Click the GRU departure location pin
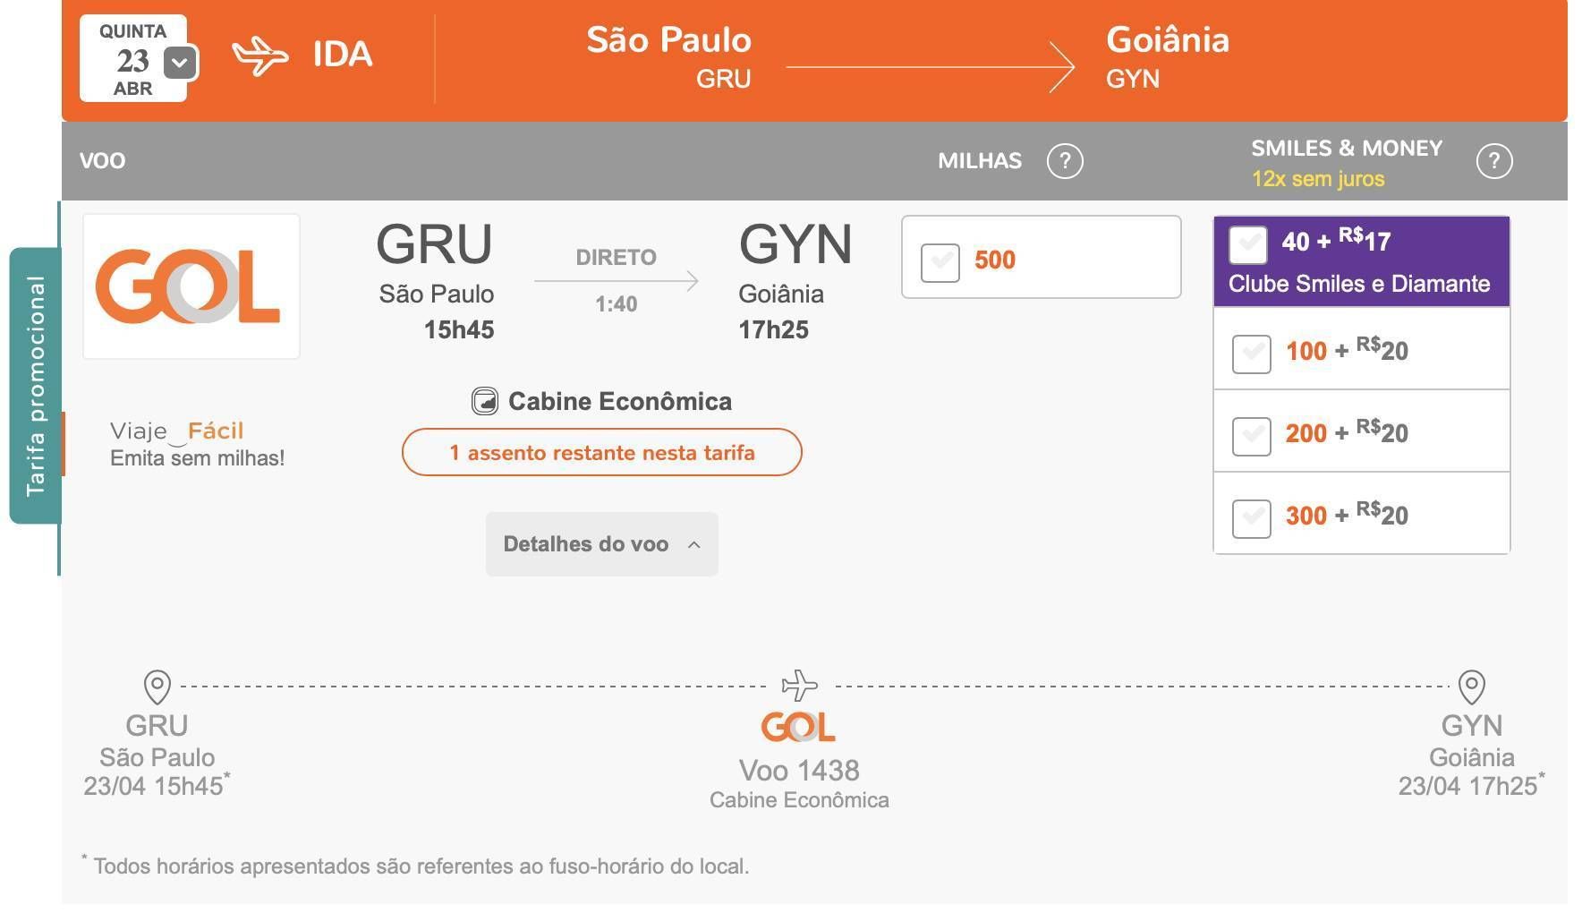The image size is (1582, 913). [x=157, y=687]
